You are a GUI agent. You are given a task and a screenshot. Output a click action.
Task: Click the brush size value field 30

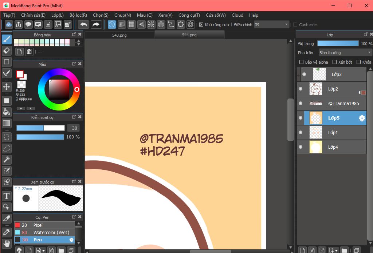pyautogui.click(x=73, y=128)
